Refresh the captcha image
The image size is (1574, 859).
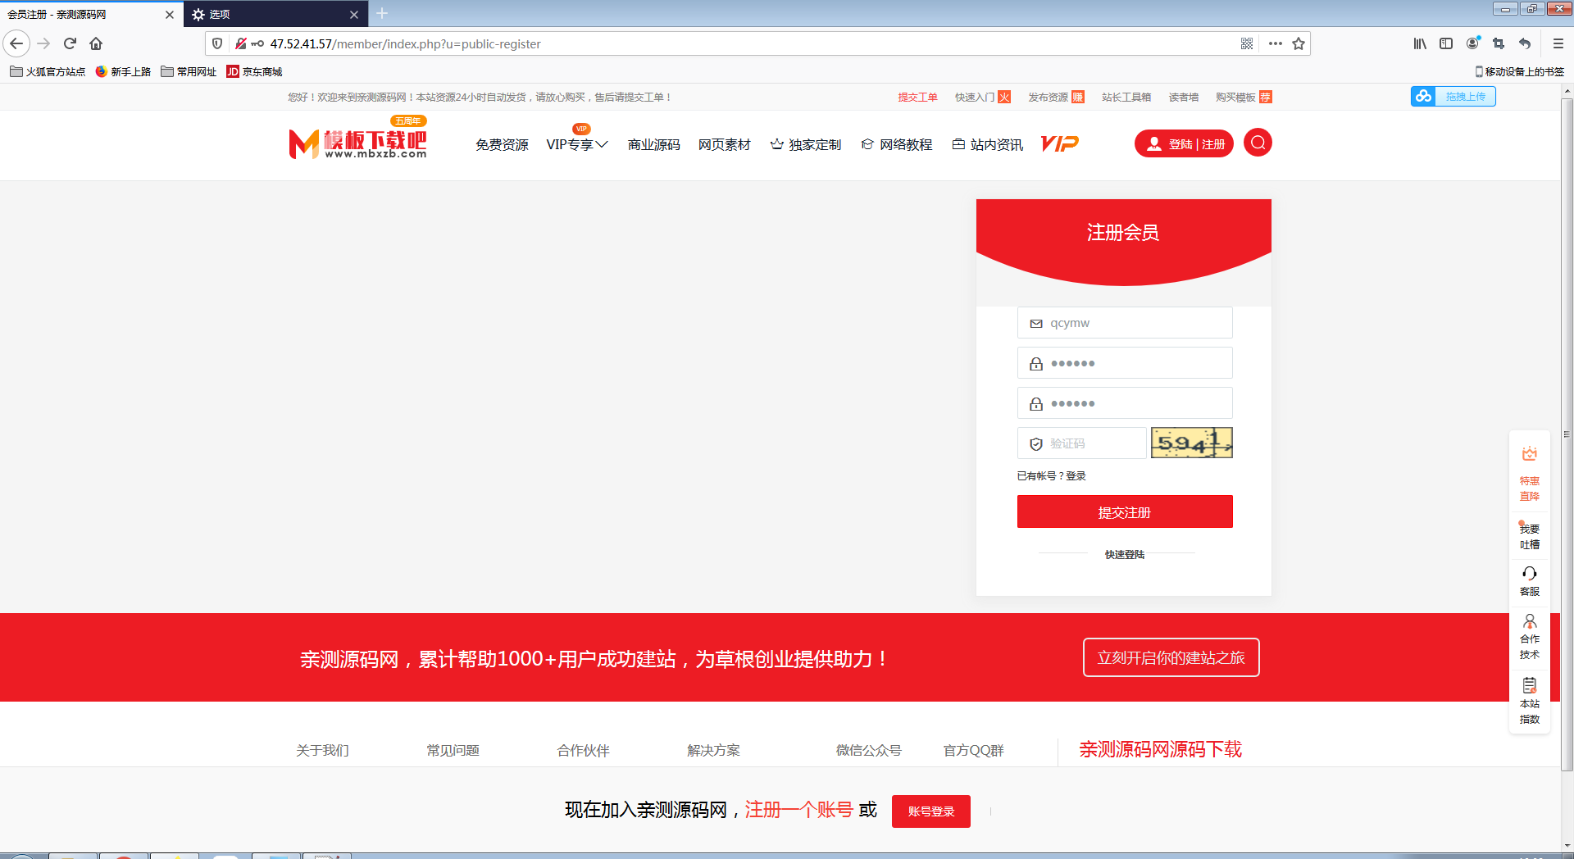point(1192,443)
